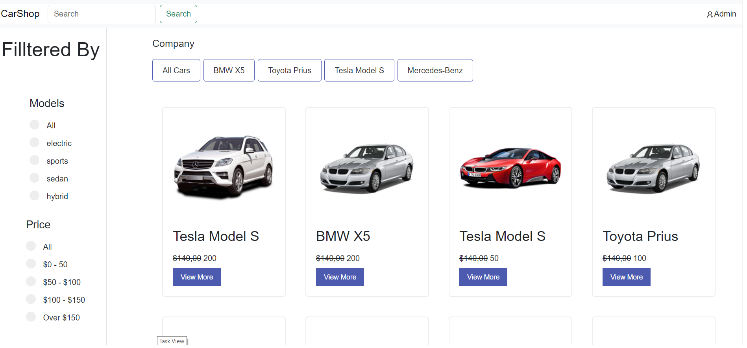Click the Models section heading

click(47, 103)
